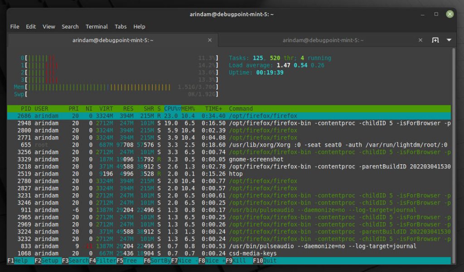The width and height of the screenshot is (464, 272).
Task: Click F3 Search in htop footer
Action: [75, 261]
